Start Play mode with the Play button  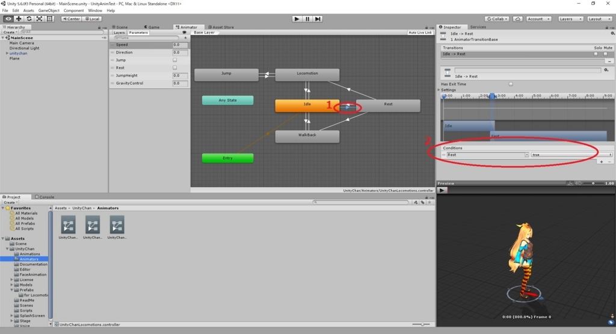[297, 19]
